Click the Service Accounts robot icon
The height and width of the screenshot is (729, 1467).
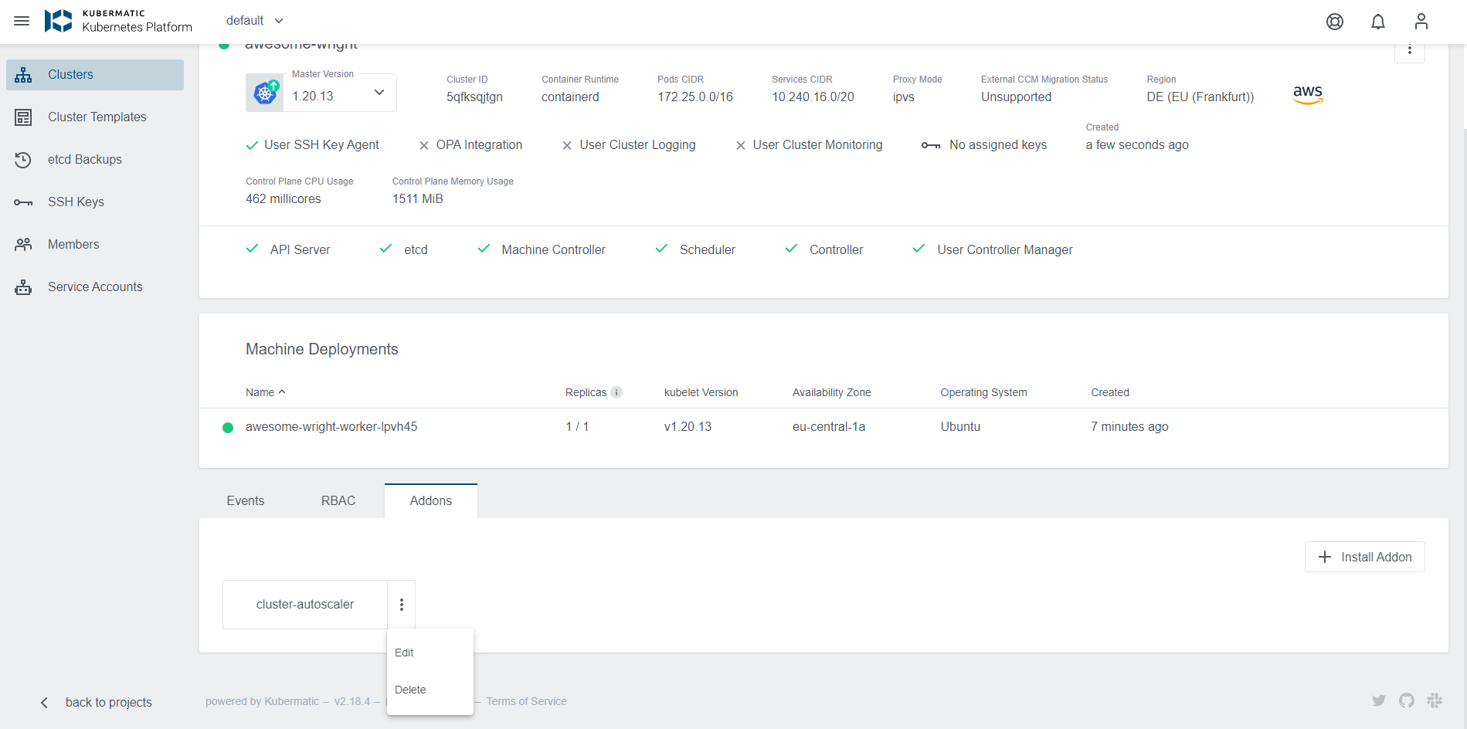(x=23, y=287)
